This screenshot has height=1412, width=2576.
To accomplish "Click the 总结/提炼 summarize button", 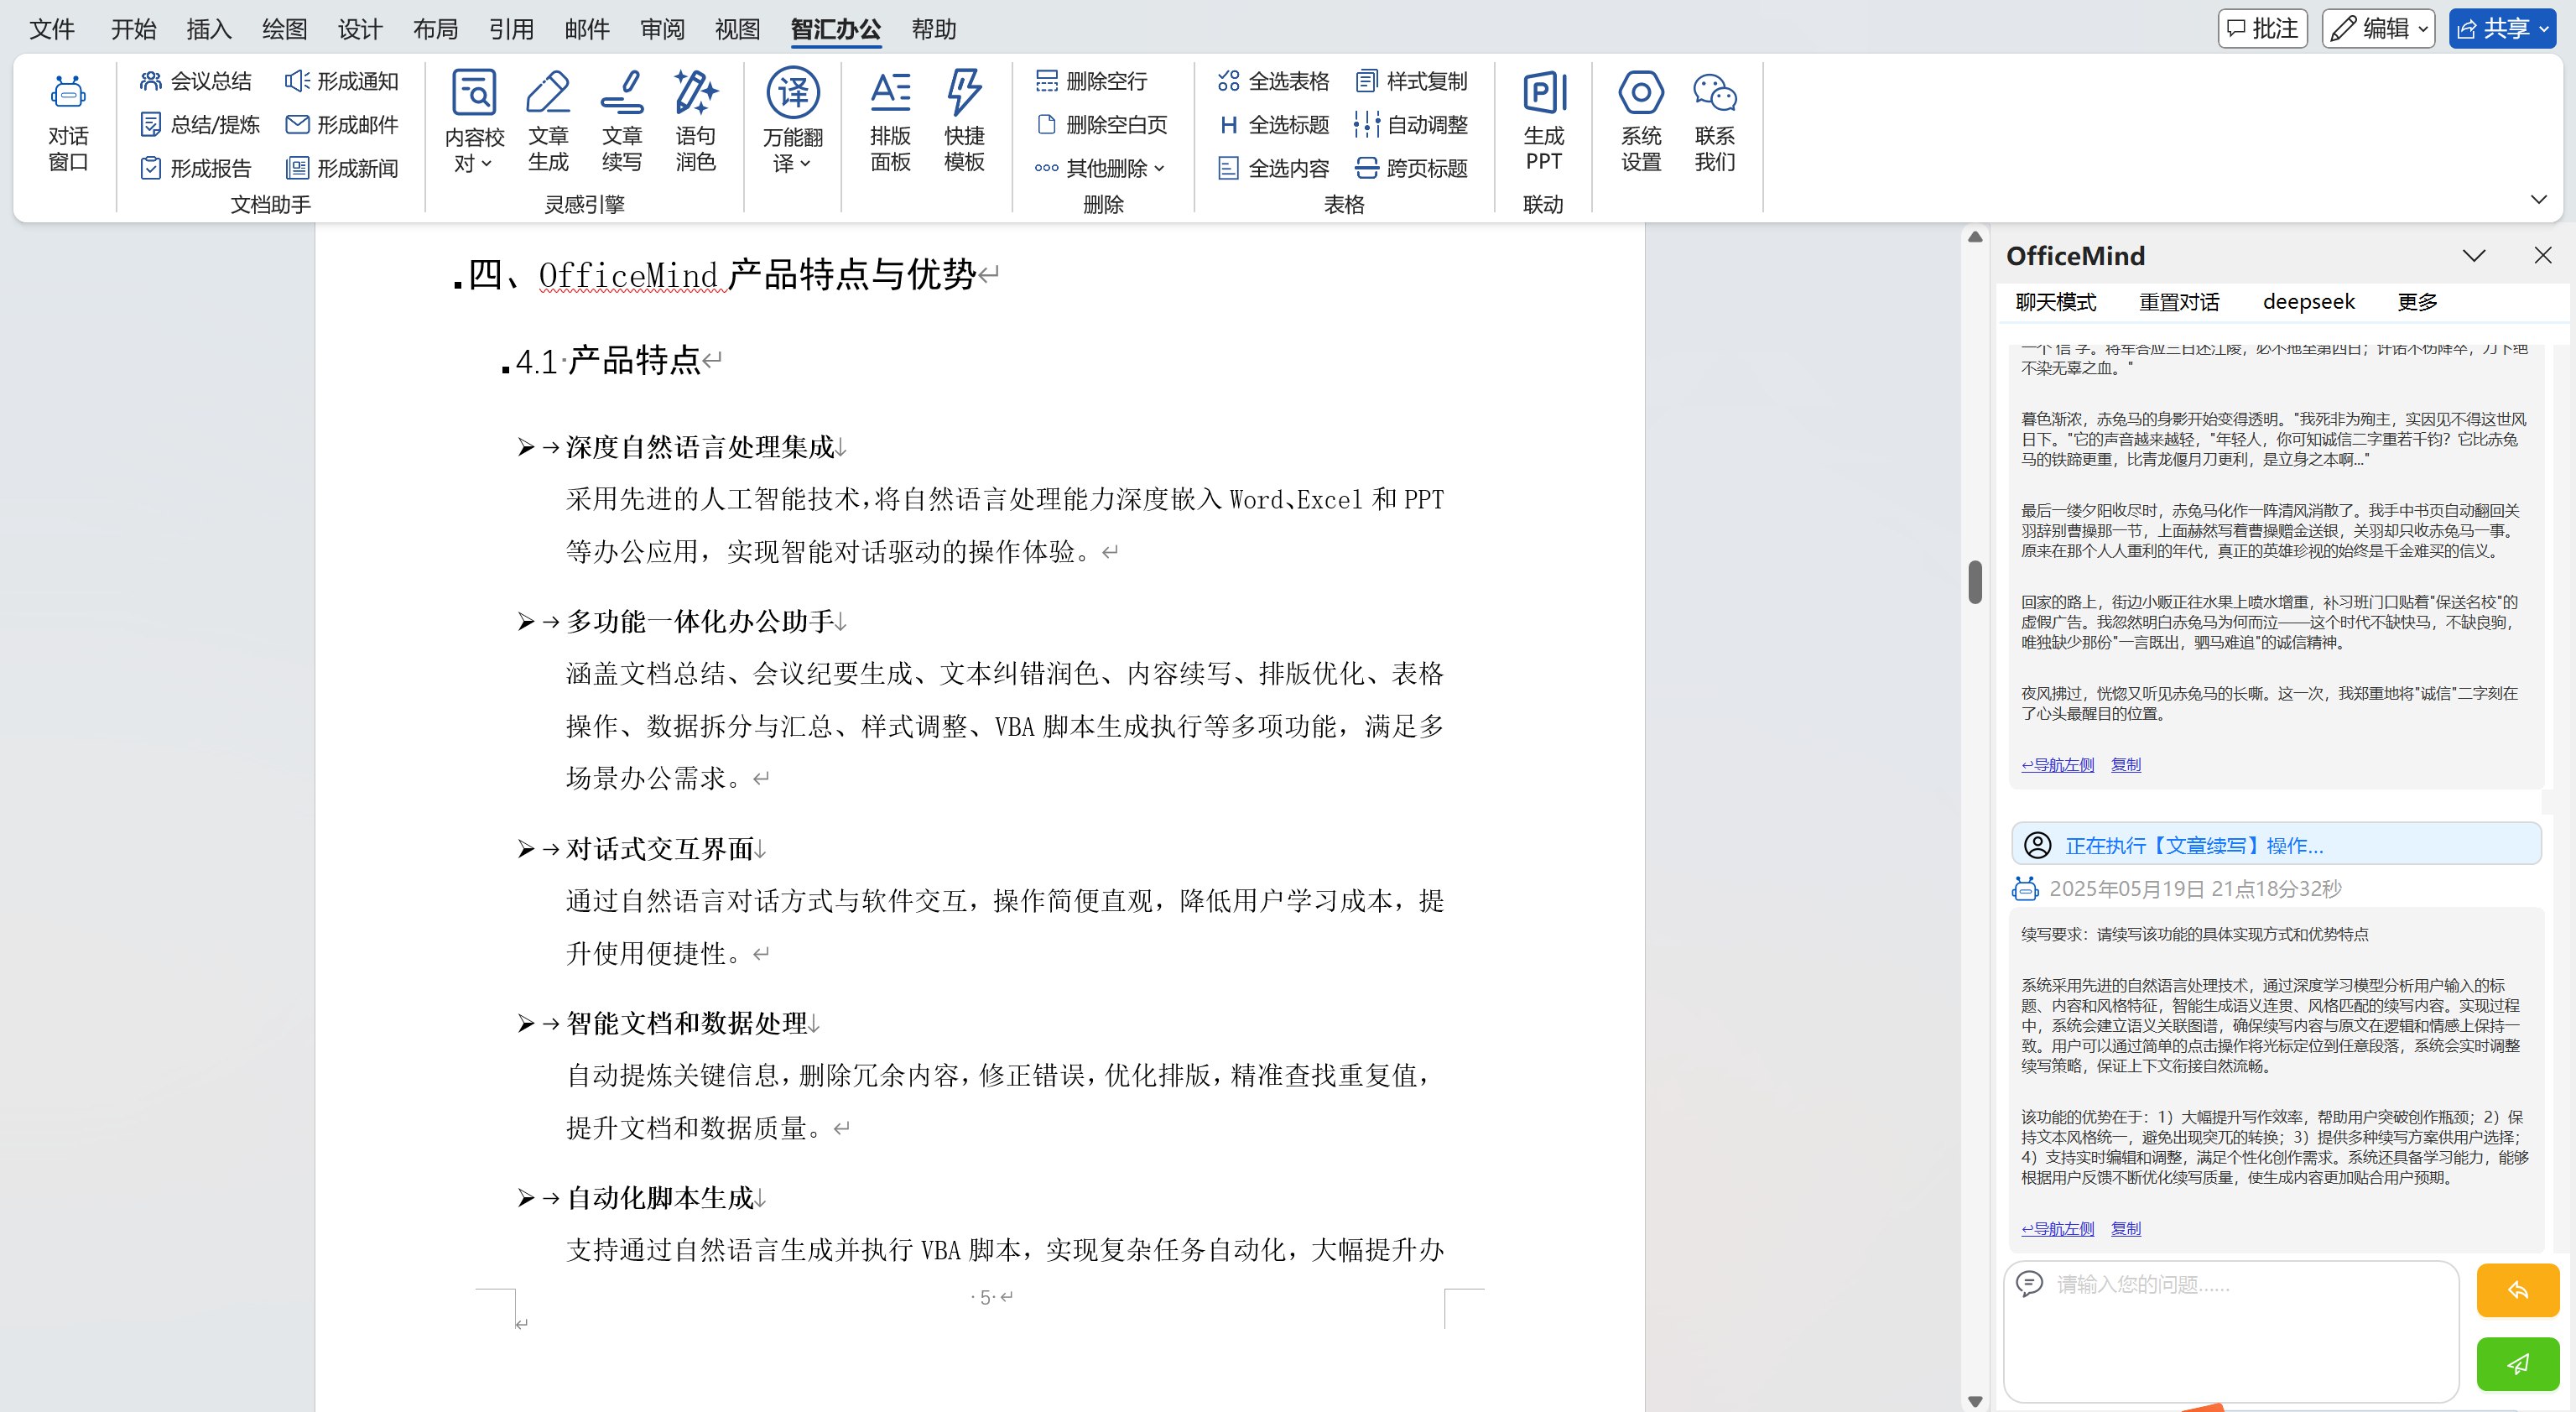I will pos(200,125).
